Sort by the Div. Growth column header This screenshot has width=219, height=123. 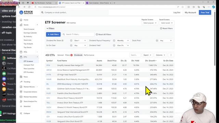click(151, 61)
